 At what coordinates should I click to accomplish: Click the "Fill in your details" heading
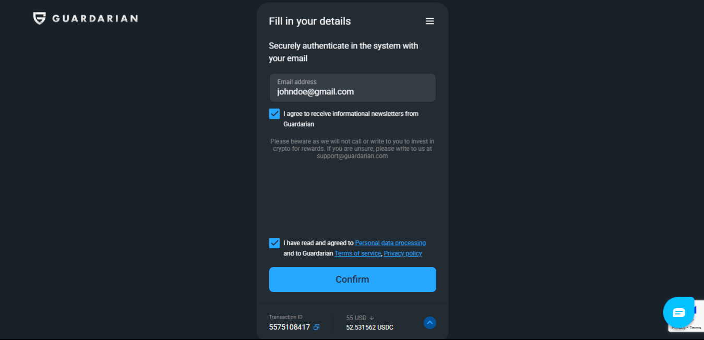309,21
